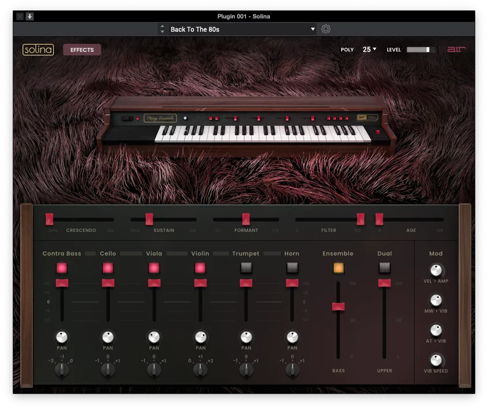Open the EFFECTS page
Image resolution: width=488 pixels, height=409 pixels.
point(82,50)
